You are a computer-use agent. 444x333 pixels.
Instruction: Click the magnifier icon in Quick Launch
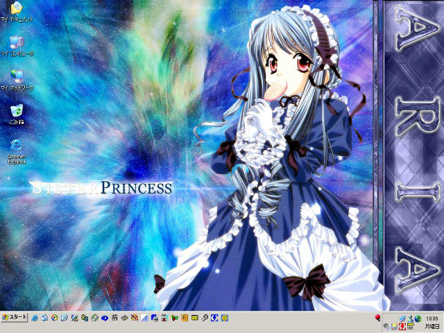(x=205, y=317)
